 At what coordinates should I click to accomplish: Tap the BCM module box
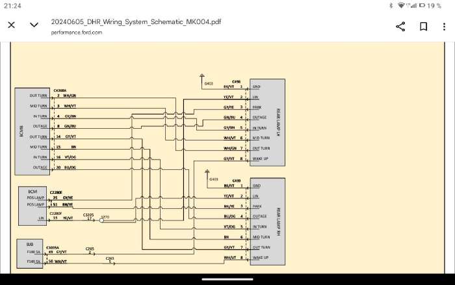click(x=32, y=206)
